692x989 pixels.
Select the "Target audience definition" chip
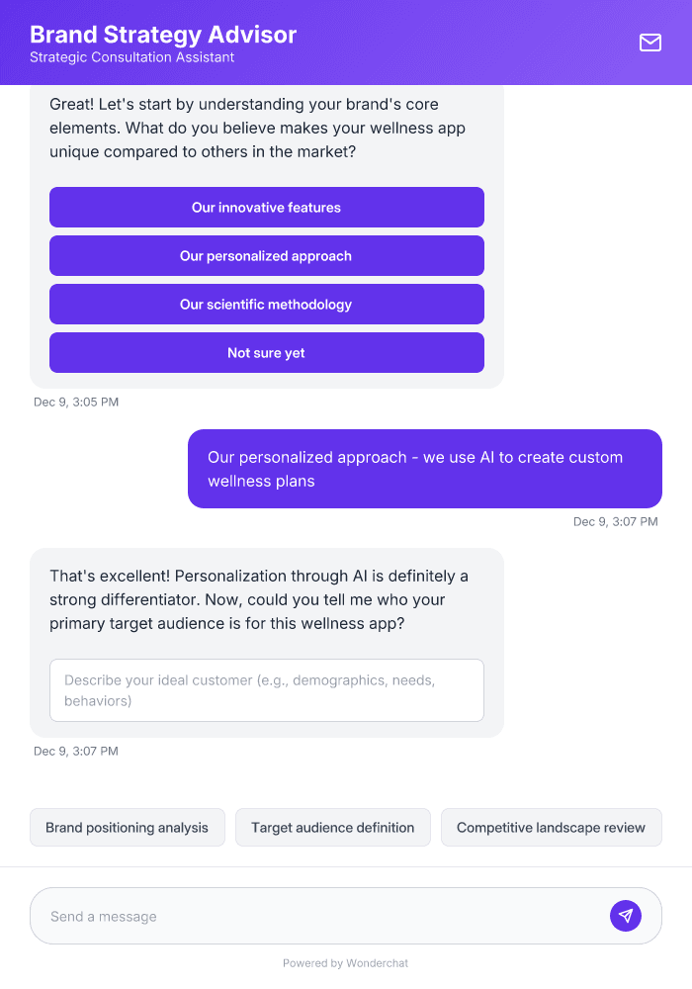[333, 827]
